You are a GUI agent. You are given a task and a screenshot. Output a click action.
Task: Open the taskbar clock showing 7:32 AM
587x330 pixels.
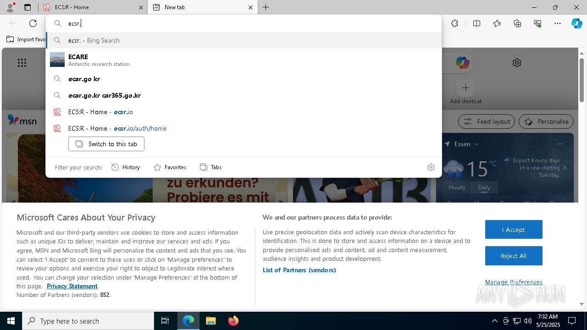(548, 321)
